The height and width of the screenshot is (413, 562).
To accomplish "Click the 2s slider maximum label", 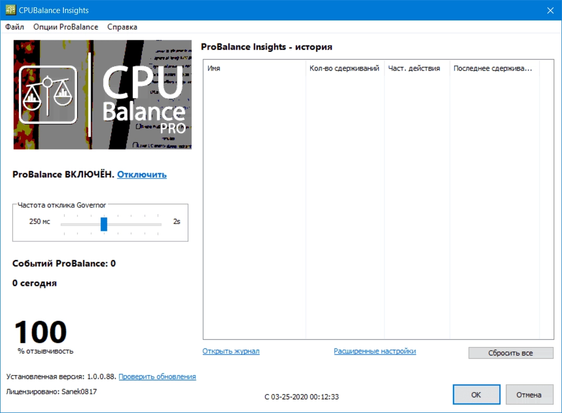I will point(177,221).
